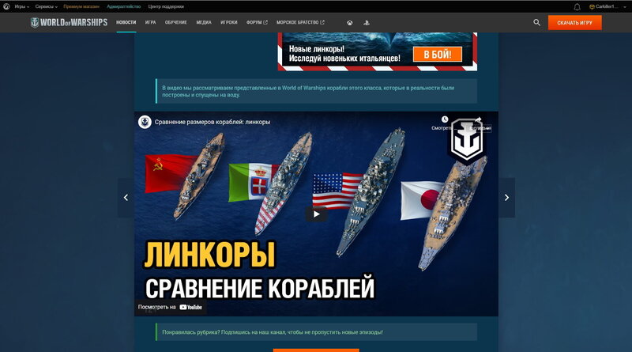Viewport: 632px width, 352px height.
Task: Click the Share arrow icon on video
Action: pyautogui.click(x=478, y=119)
